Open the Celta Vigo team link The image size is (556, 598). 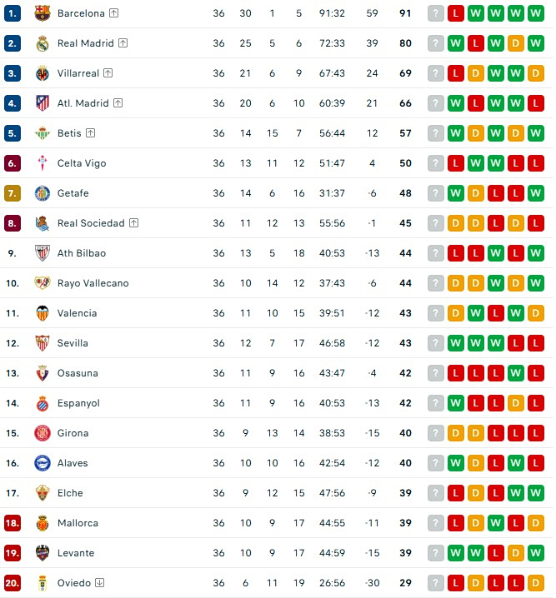(x=82, y=163)
